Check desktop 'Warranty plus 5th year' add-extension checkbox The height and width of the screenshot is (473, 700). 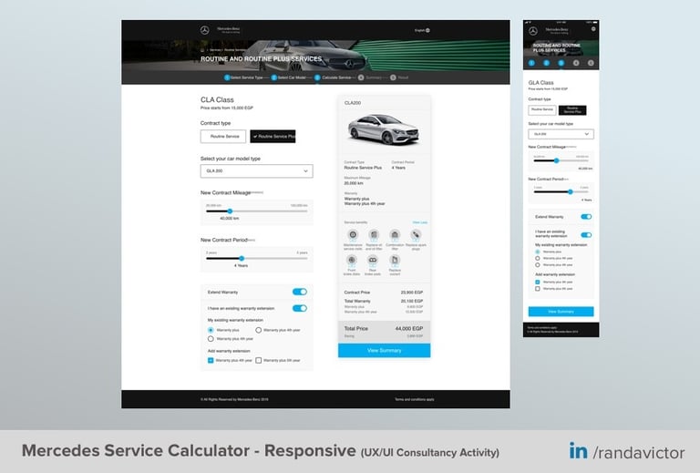259,360
